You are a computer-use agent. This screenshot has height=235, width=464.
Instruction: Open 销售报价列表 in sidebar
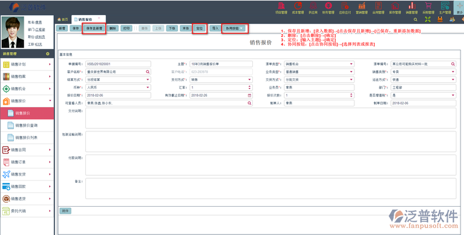point(27,138)
